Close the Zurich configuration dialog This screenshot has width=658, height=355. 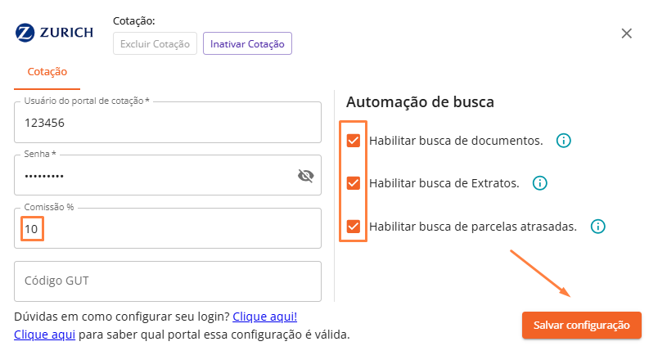[x=627, y=34]
